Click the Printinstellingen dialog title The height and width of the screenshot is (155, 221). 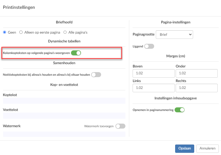click(19, 7)
